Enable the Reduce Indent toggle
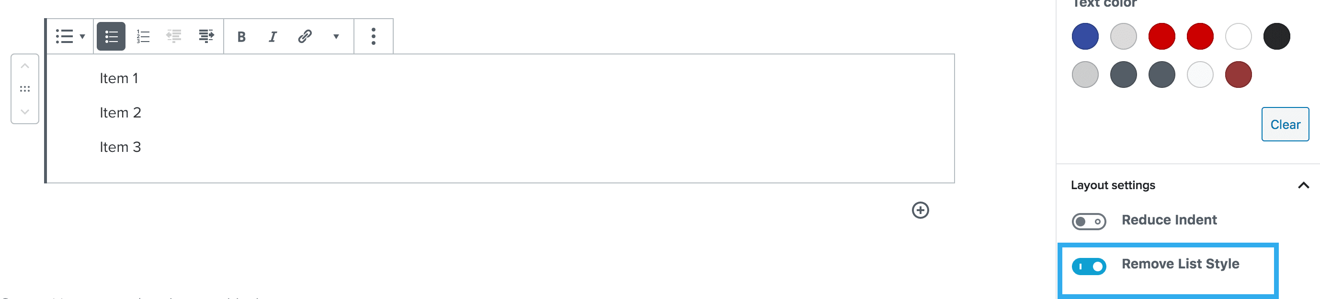This screenshot has width=1320, height=299. click(x=1089, y=221)
